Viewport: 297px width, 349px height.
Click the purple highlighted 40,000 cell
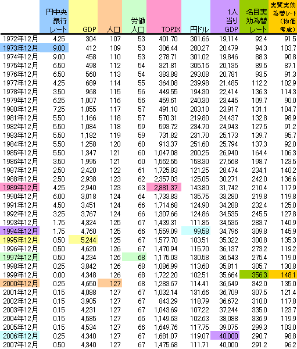tap(225, 336)
